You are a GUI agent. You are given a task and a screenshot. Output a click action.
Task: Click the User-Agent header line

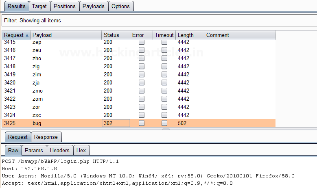click(148, 176)
